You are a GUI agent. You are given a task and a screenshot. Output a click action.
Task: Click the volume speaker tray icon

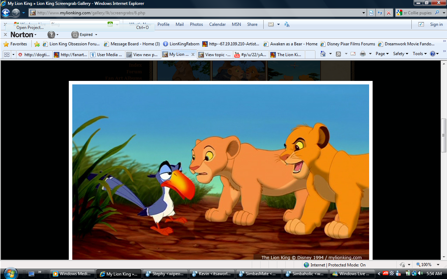pos(420,273)
